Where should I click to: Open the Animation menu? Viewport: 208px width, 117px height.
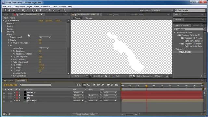pyautogui.click(x=45, y=6)
